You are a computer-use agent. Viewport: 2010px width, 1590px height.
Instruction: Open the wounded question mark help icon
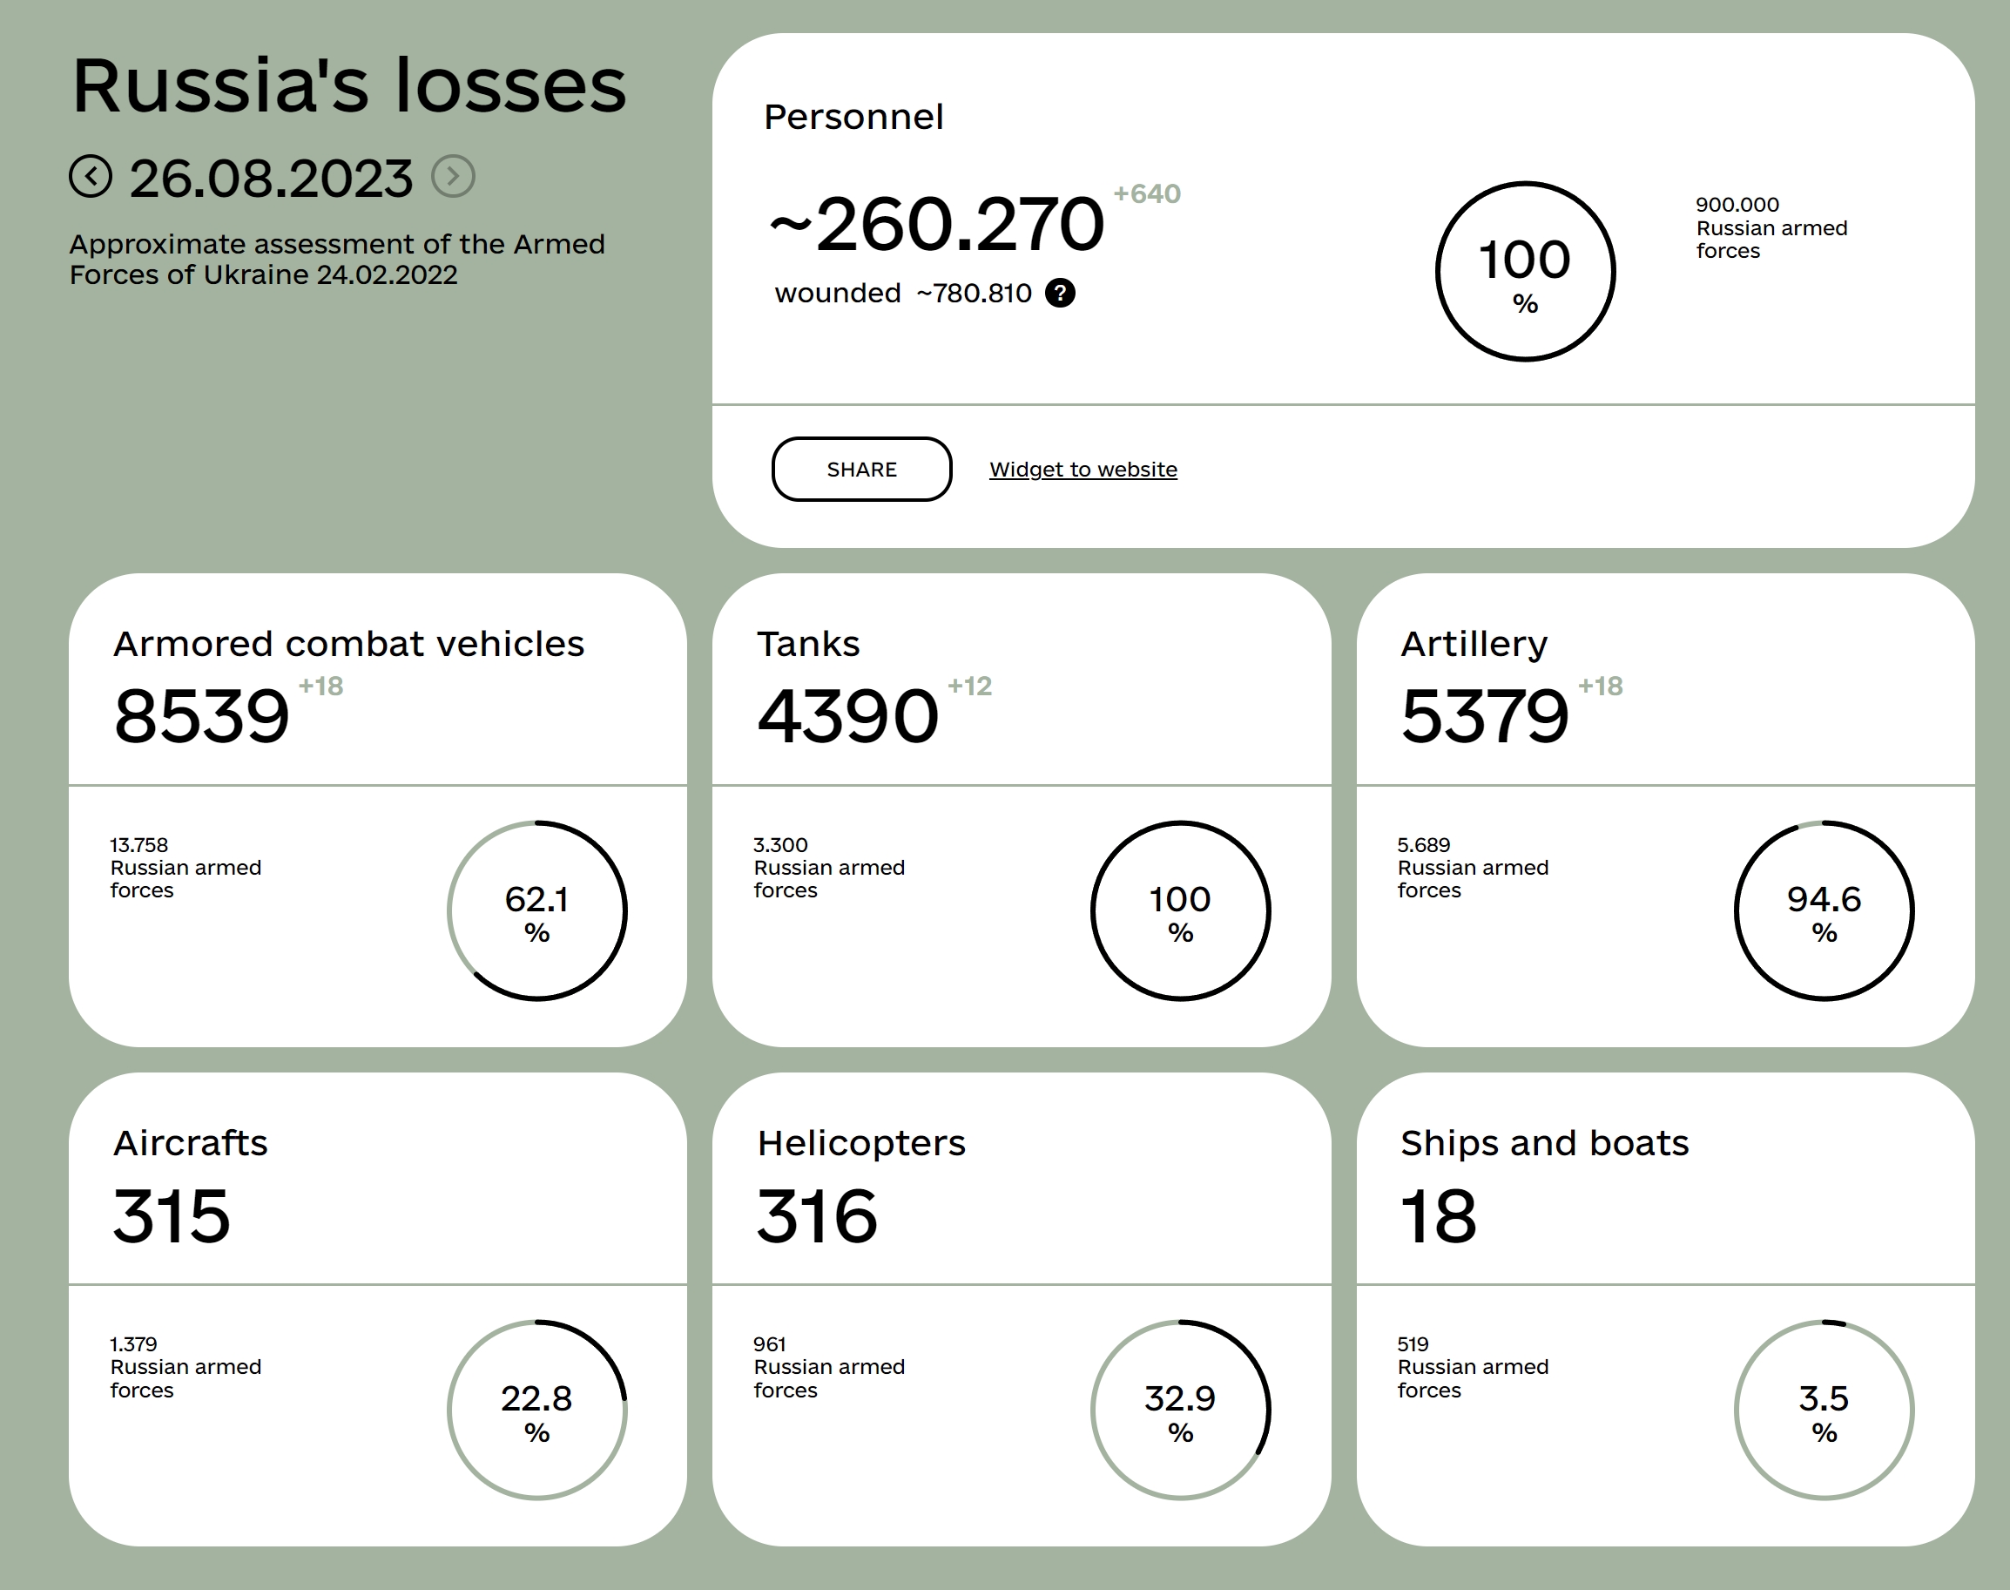pyautogui.click(x=1060, y=294)
